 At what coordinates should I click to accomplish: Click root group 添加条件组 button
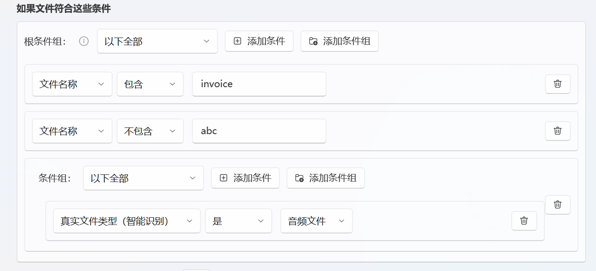(339, 41)
